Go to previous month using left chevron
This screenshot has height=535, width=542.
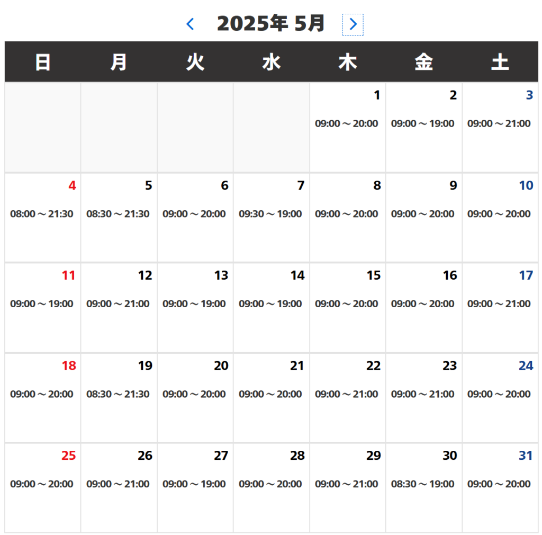(191, 24)
